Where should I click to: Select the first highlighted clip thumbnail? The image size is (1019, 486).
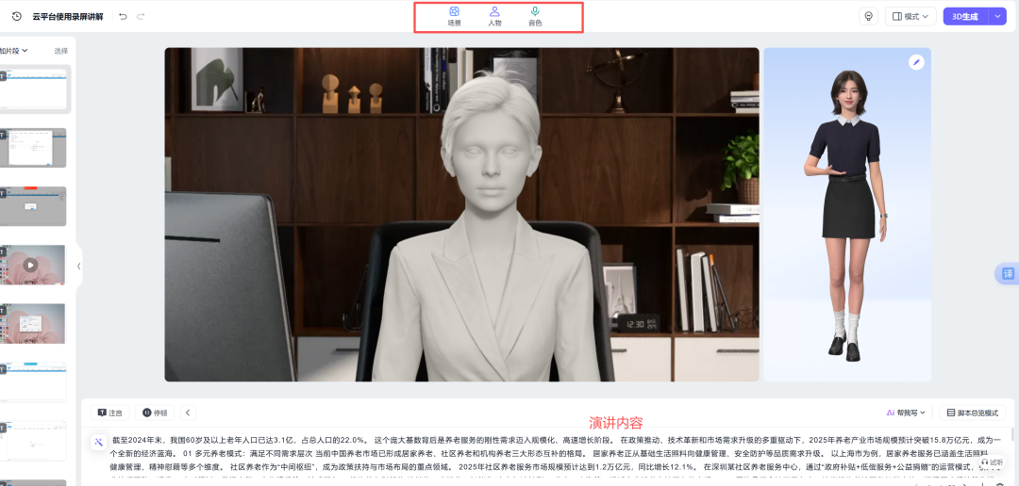pos(35,89)
